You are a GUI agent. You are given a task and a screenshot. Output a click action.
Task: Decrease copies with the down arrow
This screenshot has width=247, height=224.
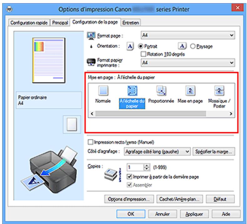point(147,169)
